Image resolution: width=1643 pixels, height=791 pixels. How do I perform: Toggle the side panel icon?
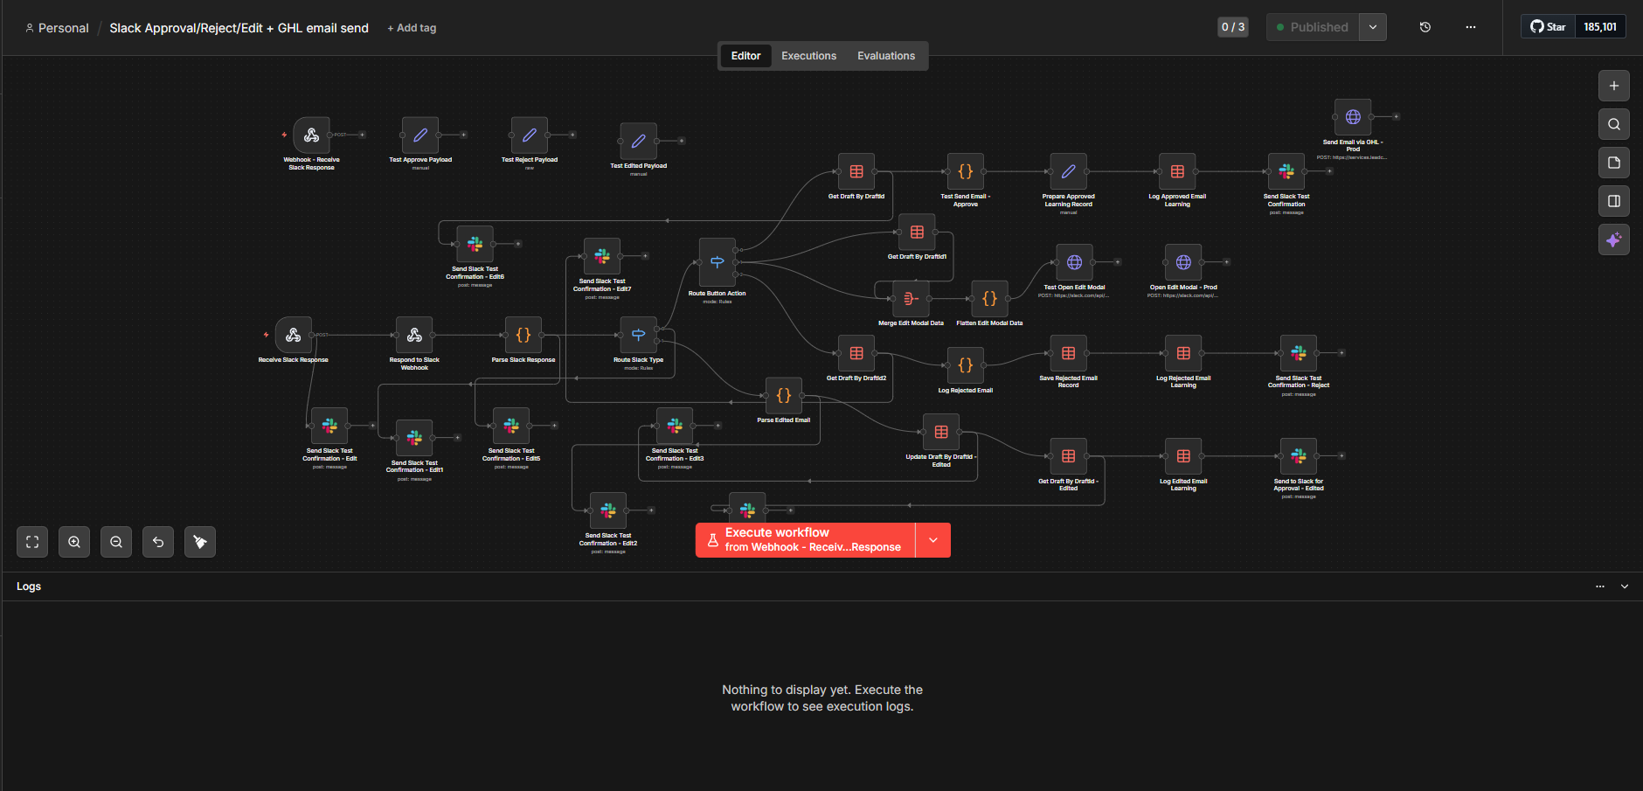click(x=1614, y=201)
